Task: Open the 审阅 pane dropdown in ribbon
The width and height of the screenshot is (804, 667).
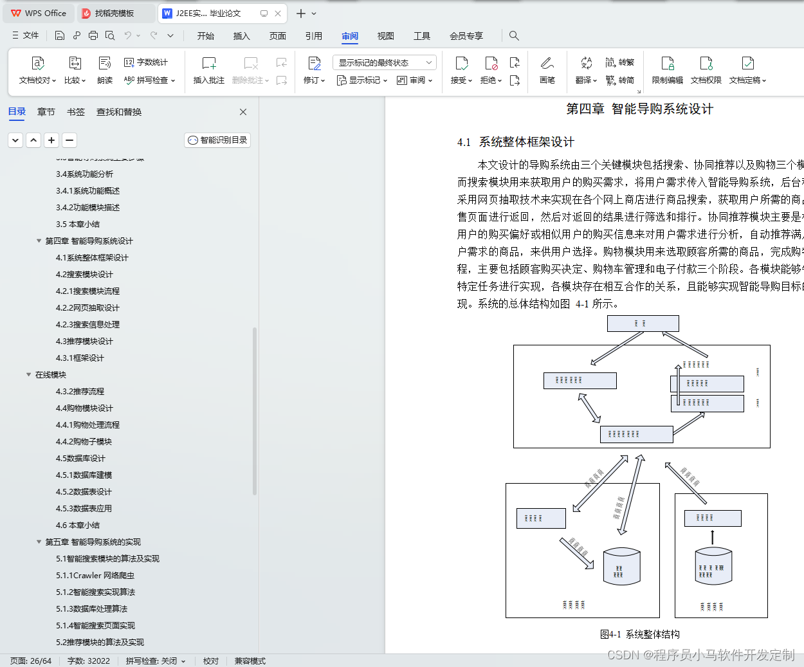Action: [415, 80]
